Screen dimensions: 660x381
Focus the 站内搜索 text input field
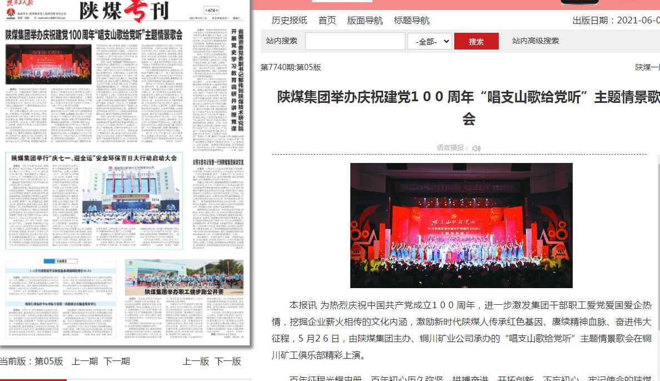[355, 41]
